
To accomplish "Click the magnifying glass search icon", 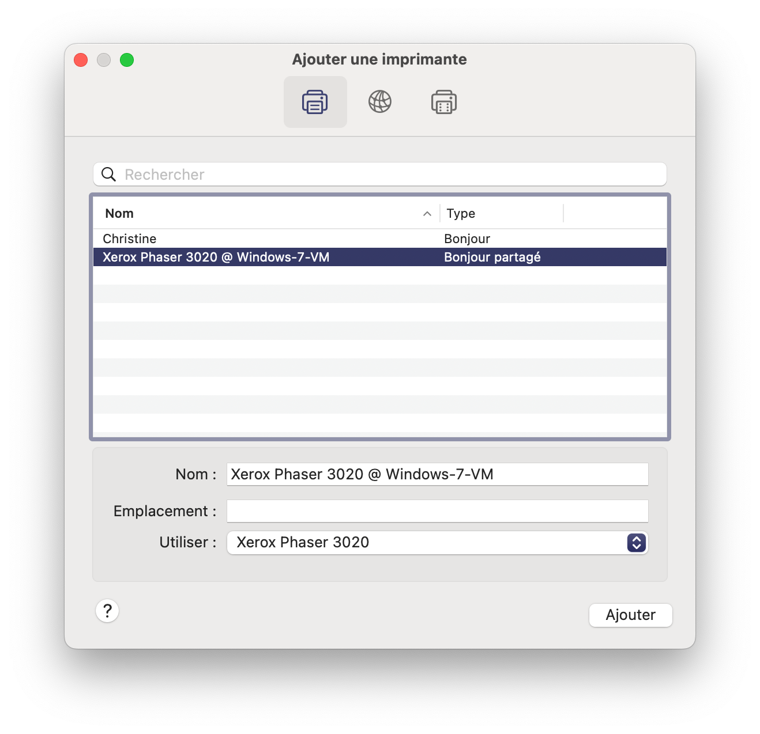I will pos(109,174).
